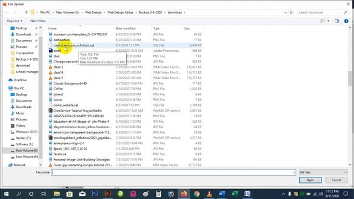The width and height of the screenshot is (354, 199).
Task: Sort by Size column header
Action: click(187, 28)
